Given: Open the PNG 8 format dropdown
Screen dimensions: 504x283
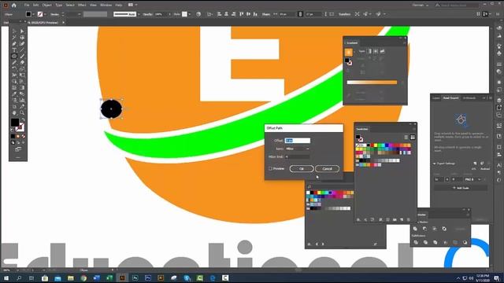Looking at the screenshot, I should point(473,179).
